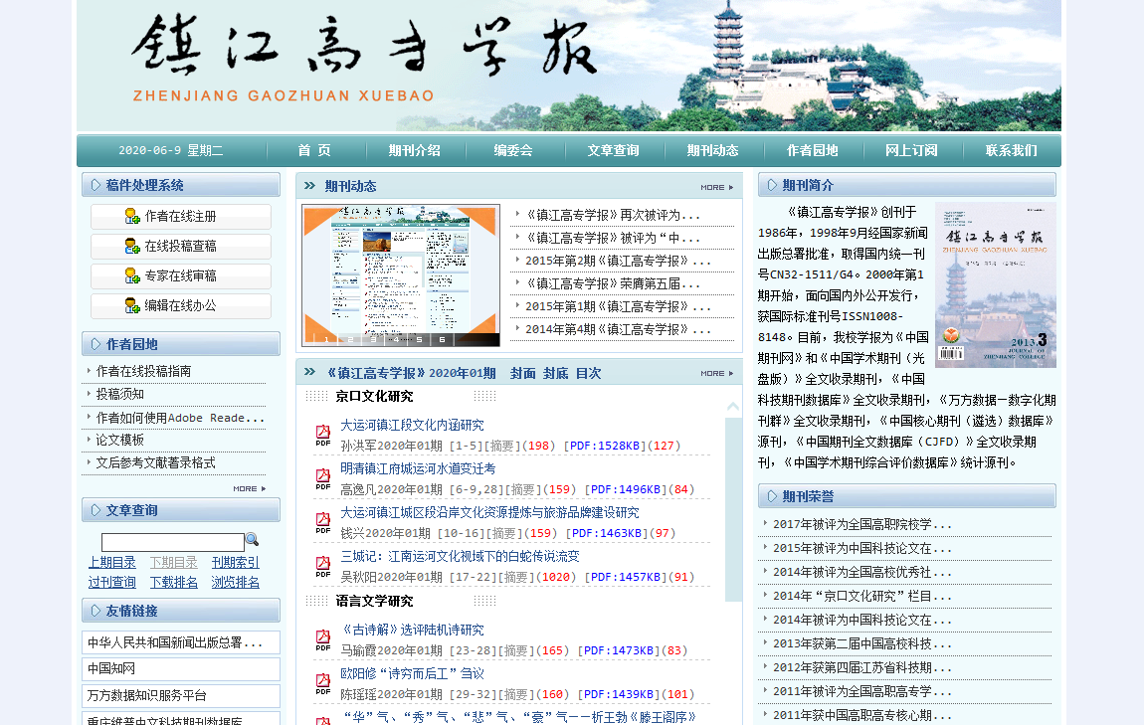
Task: Open PDF icon beside 《古诗解》选译陆机诗研究
Action: tap(323, 639)
